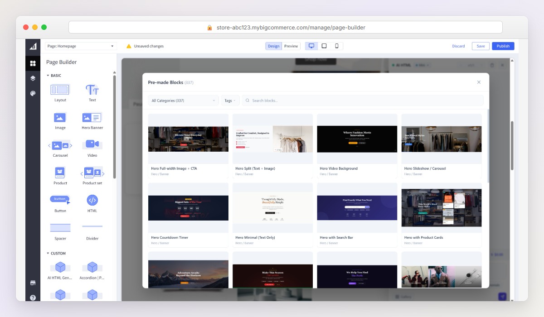Choose the Hero Countdown Timer block thumbnail
This screenshot has height=317, width=544.
coord(188,208)
